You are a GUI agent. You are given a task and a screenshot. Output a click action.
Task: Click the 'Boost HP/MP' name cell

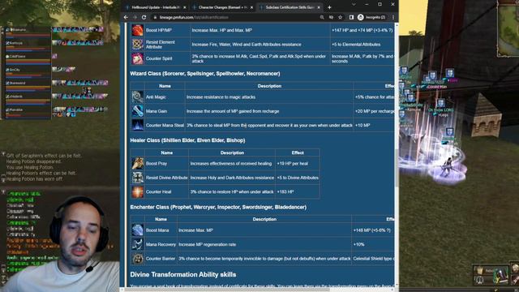point(168,30)
